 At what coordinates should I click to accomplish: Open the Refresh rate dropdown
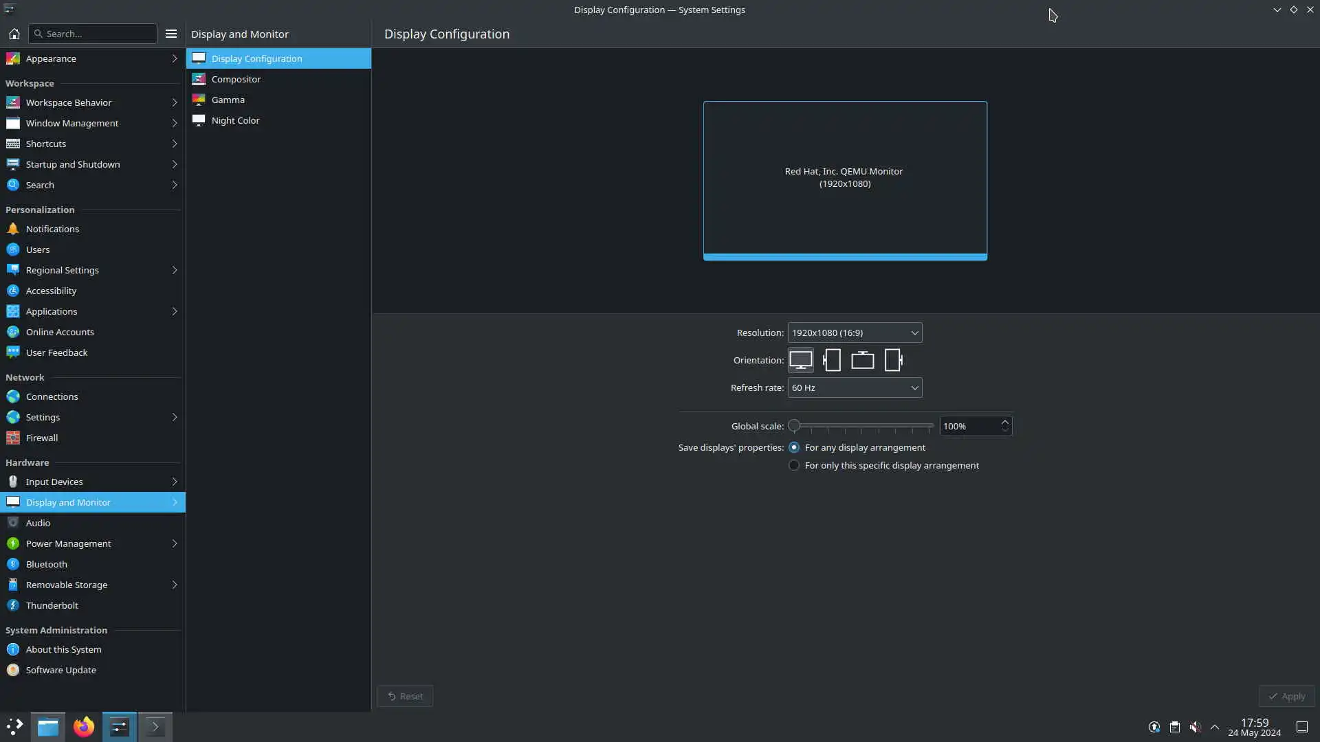click(x=855, y=387)
